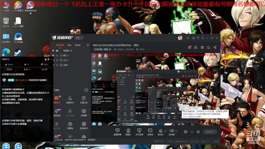This screenshot has height=149, width=265.
Task: Click the notification bell icon in the top toolbar
Action: 208,47
